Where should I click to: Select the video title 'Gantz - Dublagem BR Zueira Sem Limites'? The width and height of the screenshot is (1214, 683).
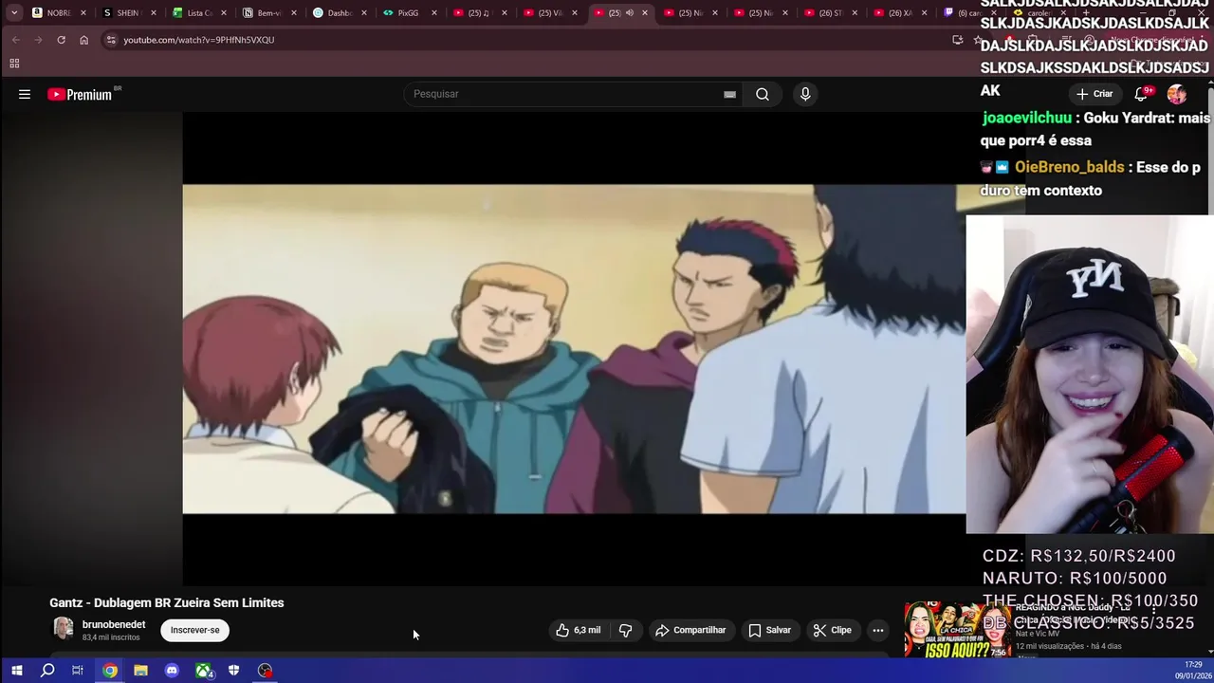coord(167,602)
